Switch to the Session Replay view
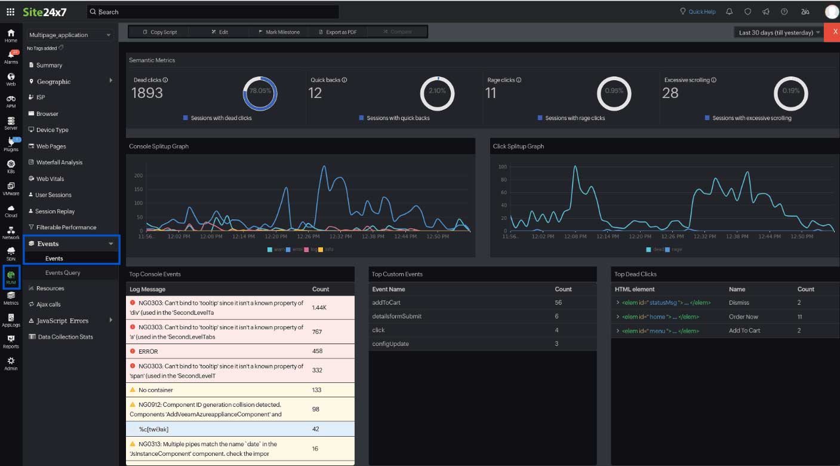 point(56,211)
